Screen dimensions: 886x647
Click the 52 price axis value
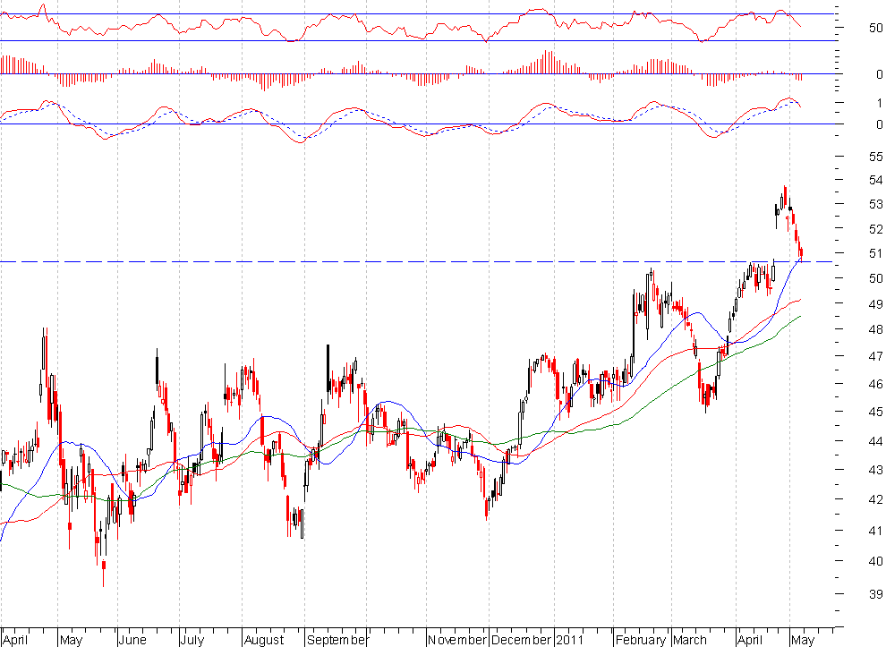(876, 229)
